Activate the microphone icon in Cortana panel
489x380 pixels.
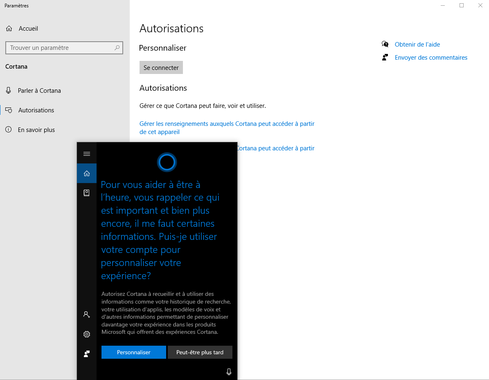pos(229,371)
